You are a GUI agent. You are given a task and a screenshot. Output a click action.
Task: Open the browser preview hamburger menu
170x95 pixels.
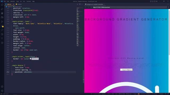pyautogui.click(x=168, y=7)
